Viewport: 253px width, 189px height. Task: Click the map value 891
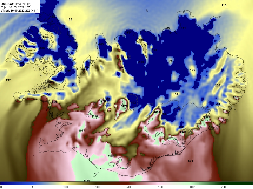122,68
